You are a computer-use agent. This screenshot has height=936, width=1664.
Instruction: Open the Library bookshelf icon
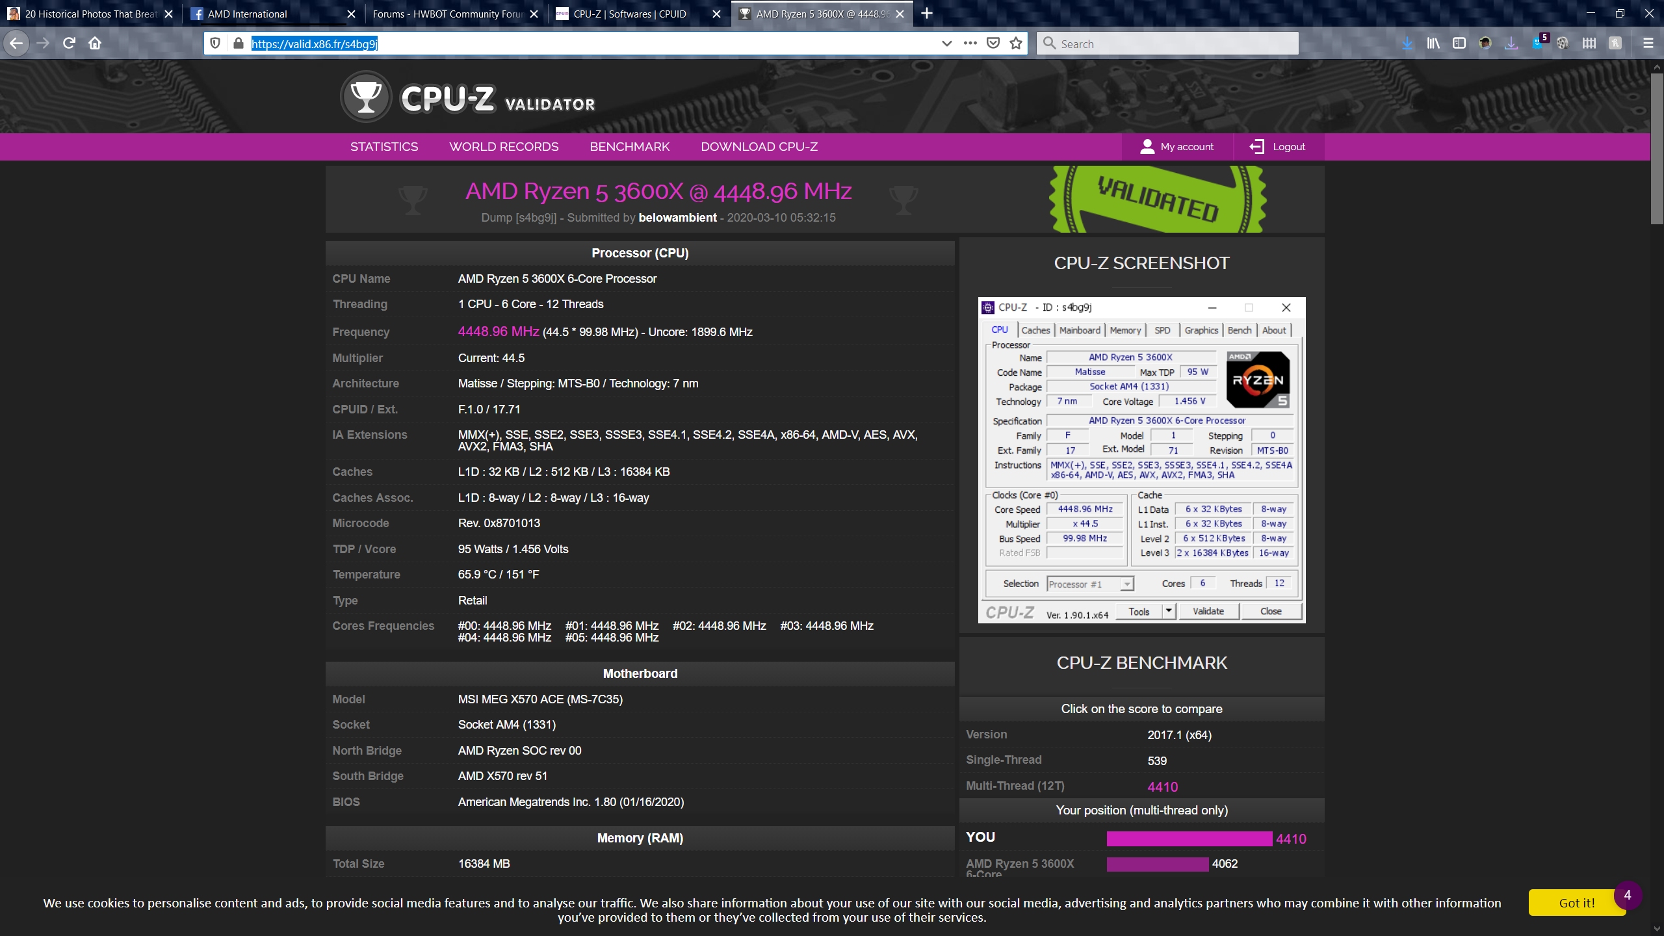point(1433,44)
